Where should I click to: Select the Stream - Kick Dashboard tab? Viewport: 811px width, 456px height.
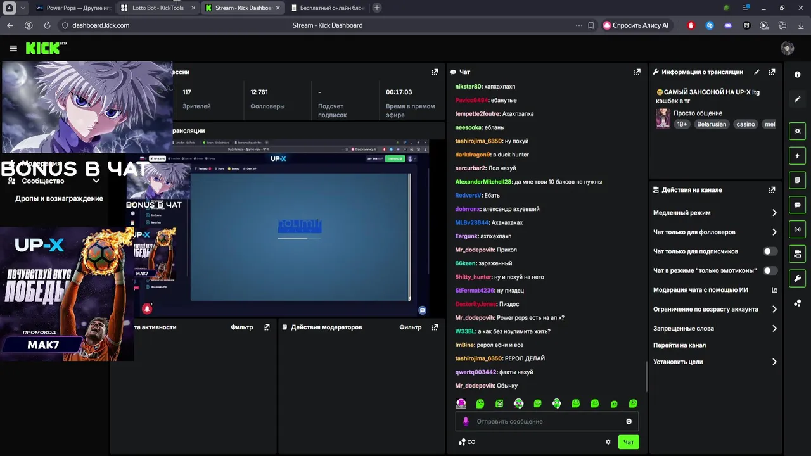243,8
